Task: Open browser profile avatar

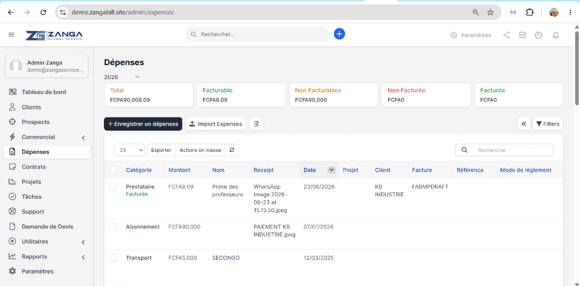Action: pyautogui.click(x=554, y=12)
